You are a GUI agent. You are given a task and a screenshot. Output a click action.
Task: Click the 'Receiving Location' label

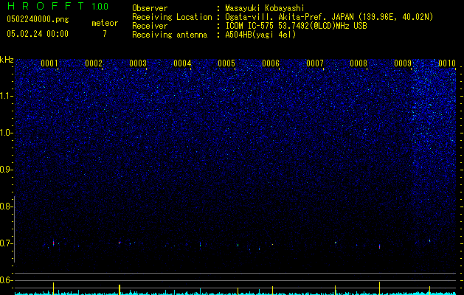[x=172, y=18]
